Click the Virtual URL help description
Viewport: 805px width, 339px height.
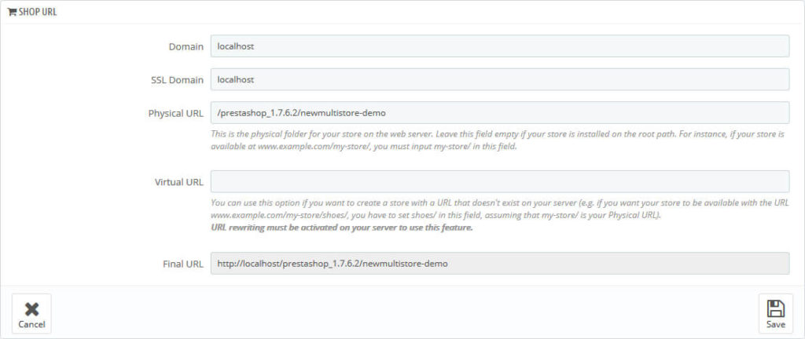(x=499, y=208)
